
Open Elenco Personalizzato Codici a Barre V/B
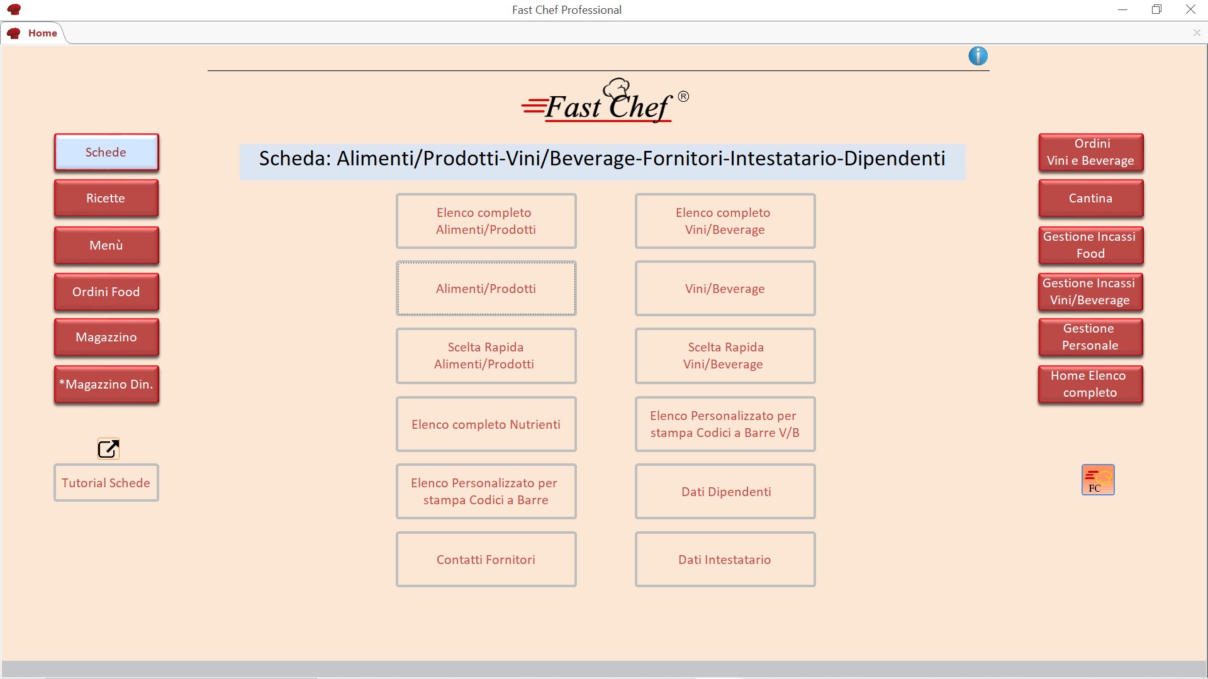click(x=725, y=424)
